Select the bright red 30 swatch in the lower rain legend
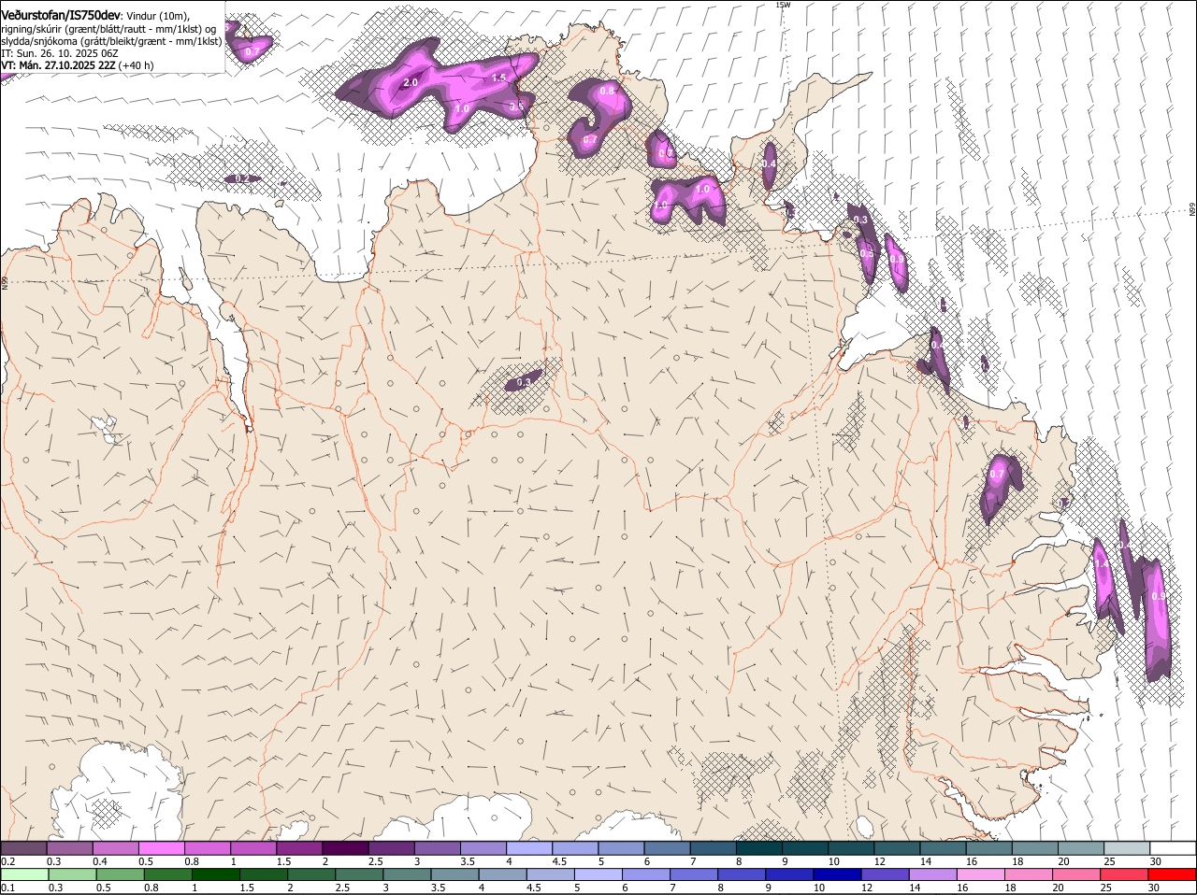 [x=1173, y=874]
